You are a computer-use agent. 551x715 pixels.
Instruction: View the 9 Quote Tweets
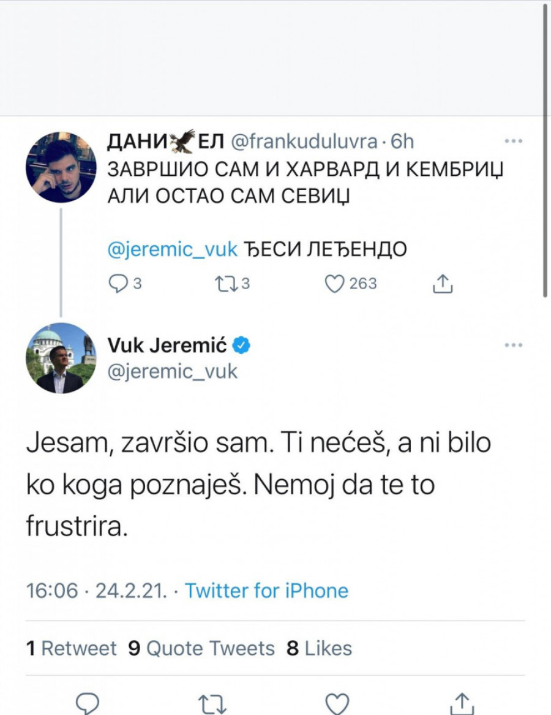click(201, 648)
